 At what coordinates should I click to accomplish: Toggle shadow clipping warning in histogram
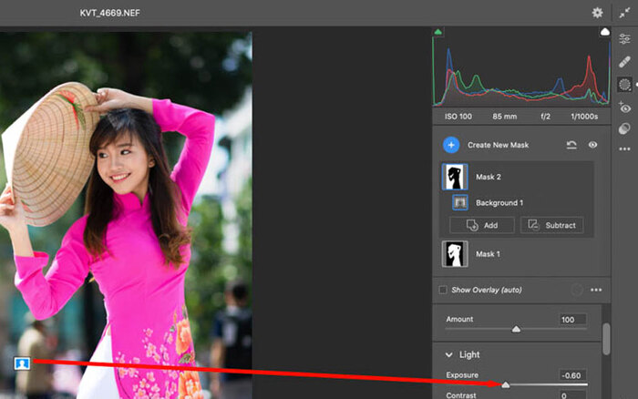(437, 32)
